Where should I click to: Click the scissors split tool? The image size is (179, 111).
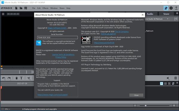tap(29, 78)
